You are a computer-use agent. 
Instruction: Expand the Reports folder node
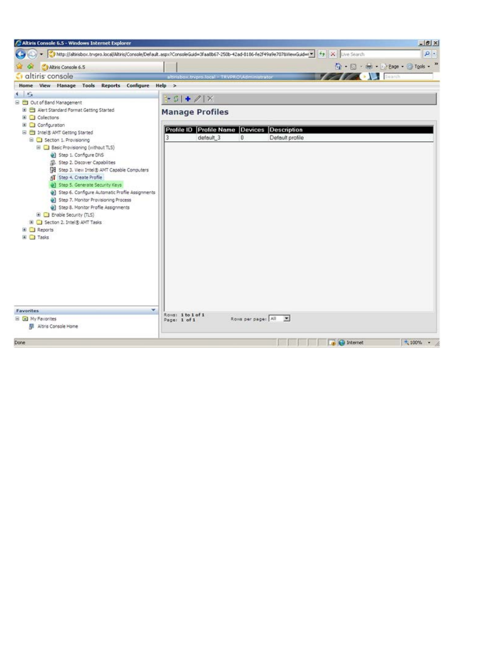(x=24, y=230)
